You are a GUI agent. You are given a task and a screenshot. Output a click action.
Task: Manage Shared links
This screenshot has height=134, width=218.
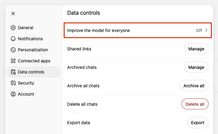[x=196, y=49]
